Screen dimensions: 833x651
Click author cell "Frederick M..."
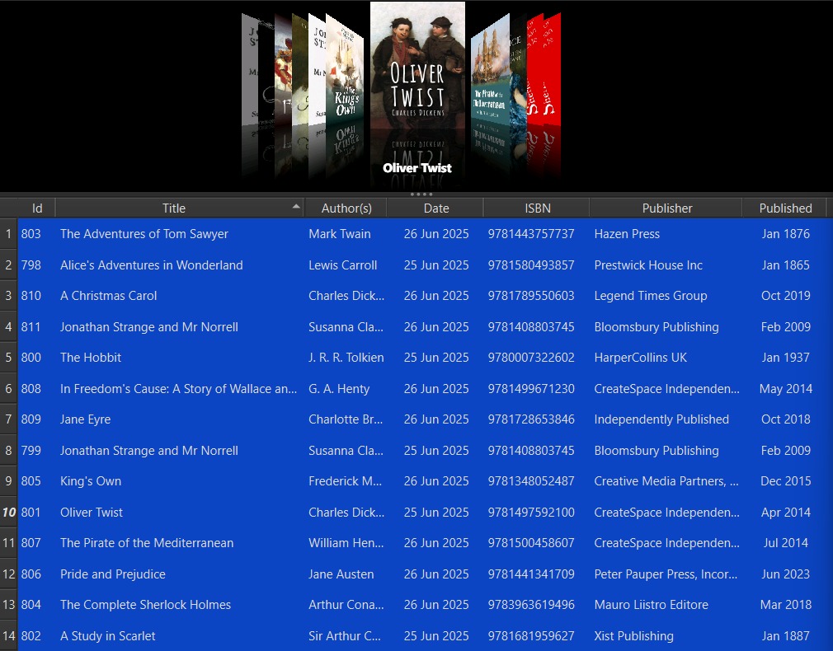click(345, 481)
